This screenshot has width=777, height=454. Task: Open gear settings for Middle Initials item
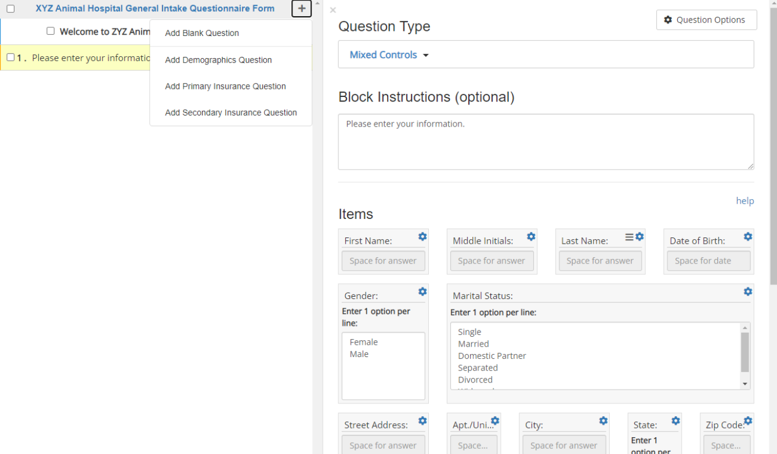[531, 237]
